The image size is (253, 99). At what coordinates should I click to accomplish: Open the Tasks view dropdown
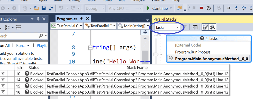point(167,27)
